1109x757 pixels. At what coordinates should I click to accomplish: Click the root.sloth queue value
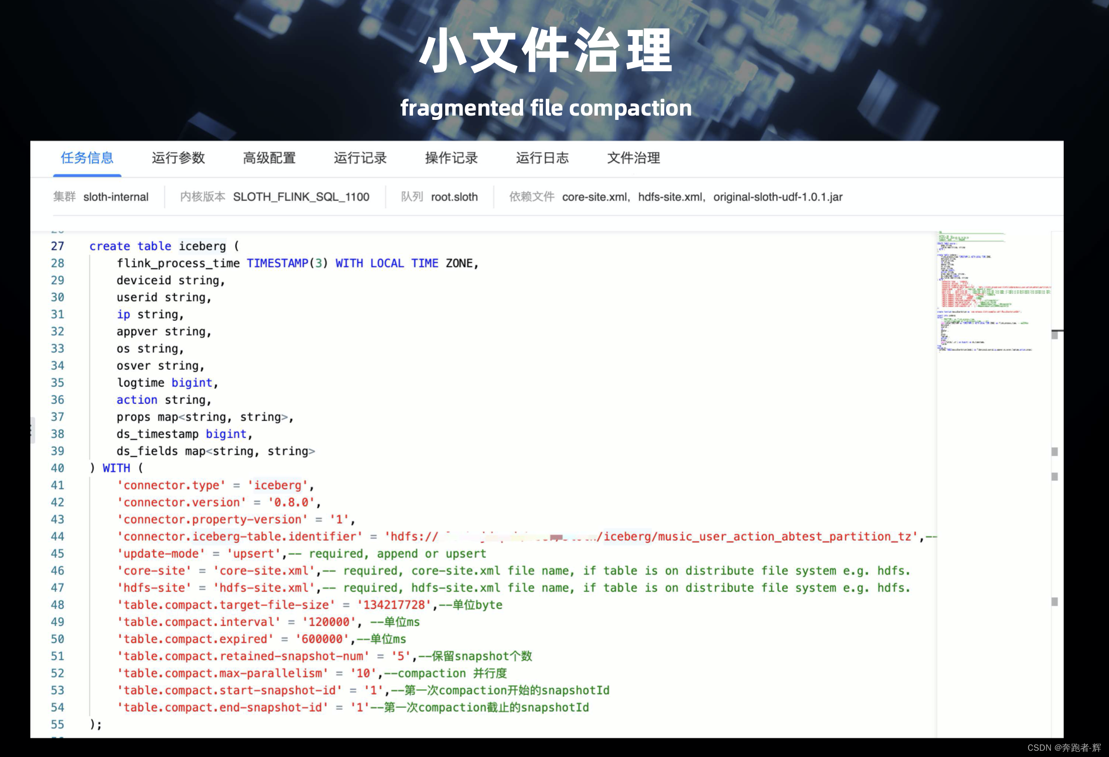tap(454, 197)
